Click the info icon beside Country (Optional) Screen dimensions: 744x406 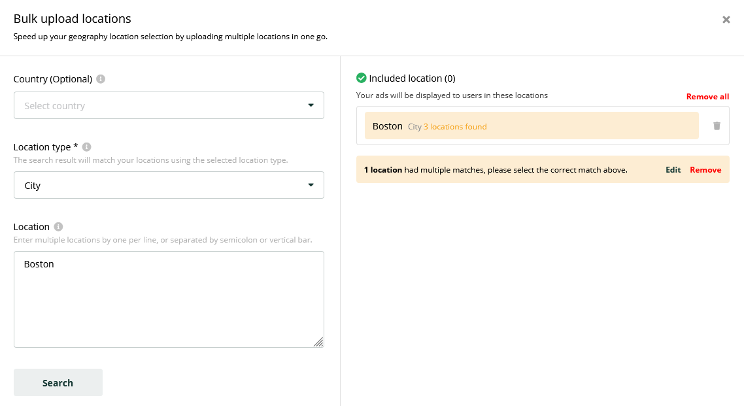101,79
